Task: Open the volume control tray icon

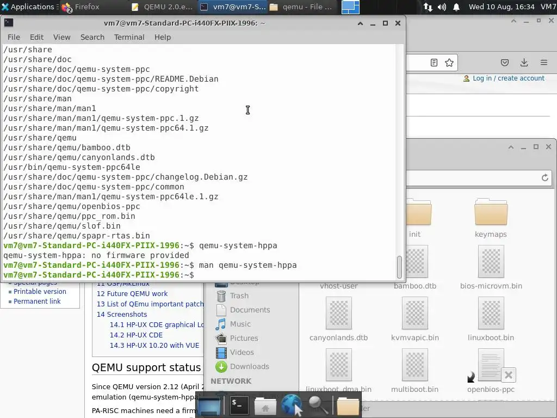Action: click(442, 7)
